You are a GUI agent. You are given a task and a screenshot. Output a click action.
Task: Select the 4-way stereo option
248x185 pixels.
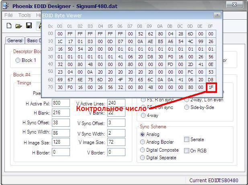point(143,115)
